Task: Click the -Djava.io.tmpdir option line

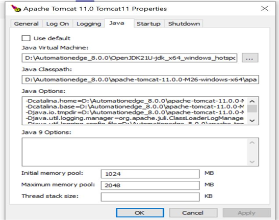Action: pos(135,113)
